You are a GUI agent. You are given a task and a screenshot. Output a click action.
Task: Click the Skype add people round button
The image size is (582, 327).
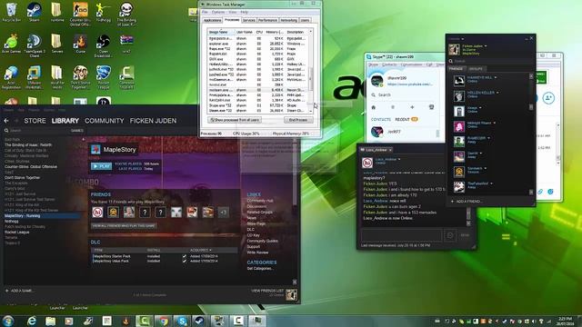[548, 98]
